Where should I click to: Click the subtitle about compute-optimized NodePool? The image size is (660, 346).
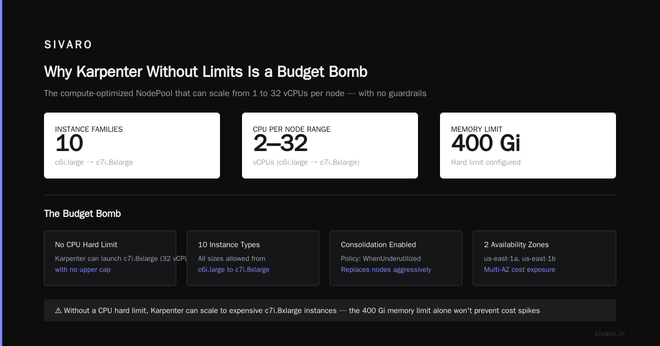point(235,93)
